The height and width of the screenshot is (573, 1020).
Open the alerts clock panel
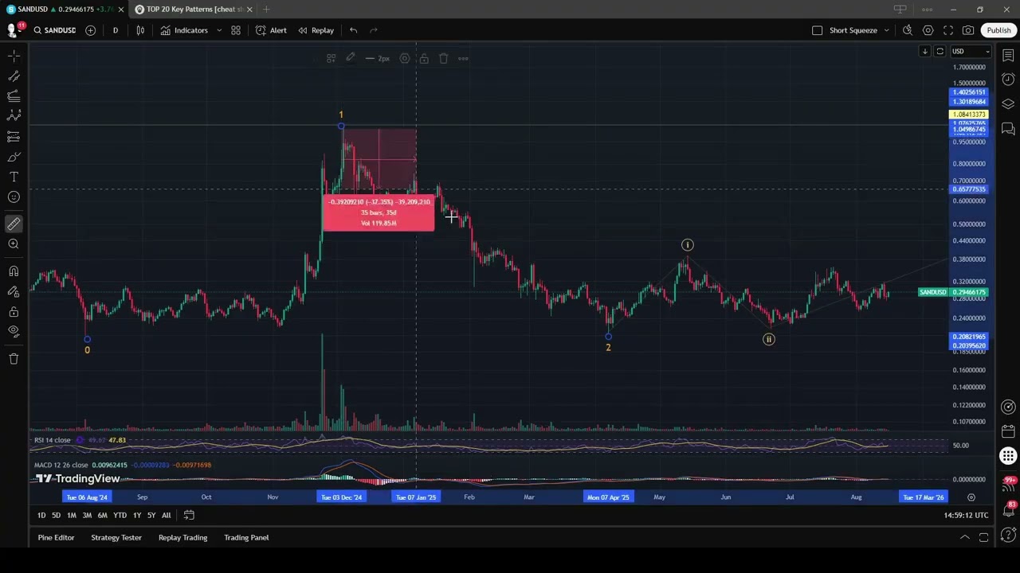(x=1008, y=80)
